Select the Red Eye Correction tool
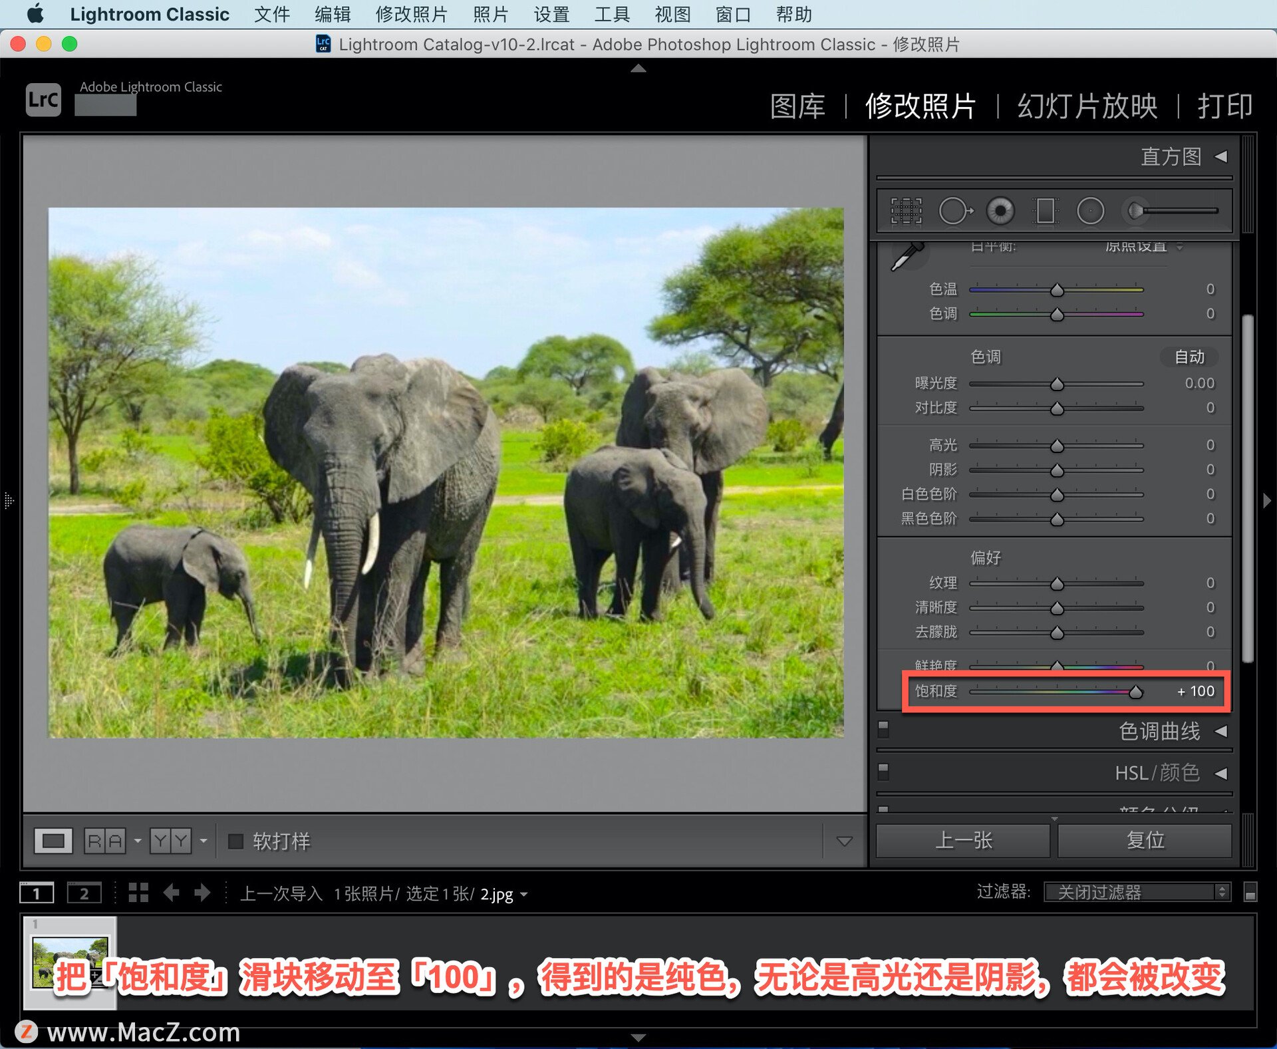 point(1000,212)
